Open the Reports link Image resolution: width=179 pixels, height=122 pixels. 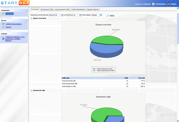(x=8, y=27)
